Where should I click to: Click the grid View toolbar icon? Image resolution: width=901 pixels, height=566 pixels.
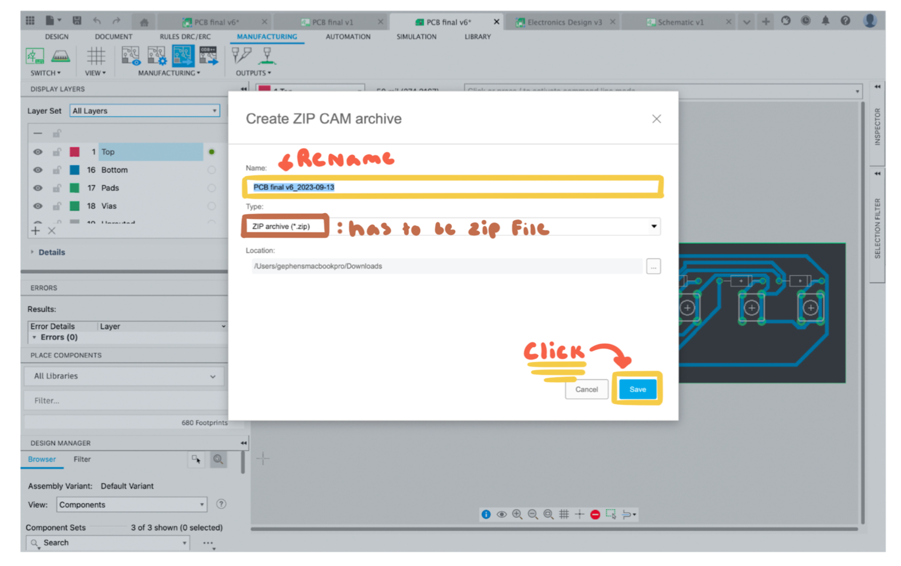[x=96, y=56]
